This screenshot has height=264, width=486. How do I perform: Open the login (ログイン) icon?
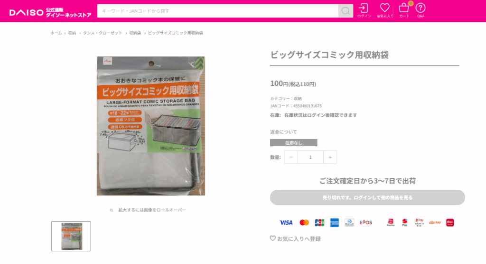click(364, 10)
